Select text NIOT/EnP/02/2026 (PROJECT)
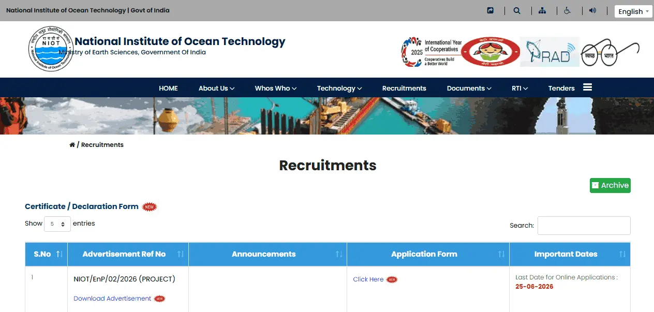Image resolution: width=654 pixels, height=312 pixels. pyautogui.click(x=124, y=279)
